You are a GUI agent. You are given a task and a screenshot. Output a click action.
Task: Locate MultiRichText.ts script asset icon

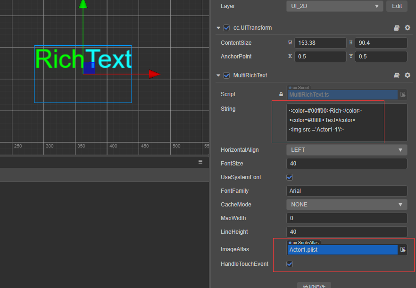pos(403,95)
